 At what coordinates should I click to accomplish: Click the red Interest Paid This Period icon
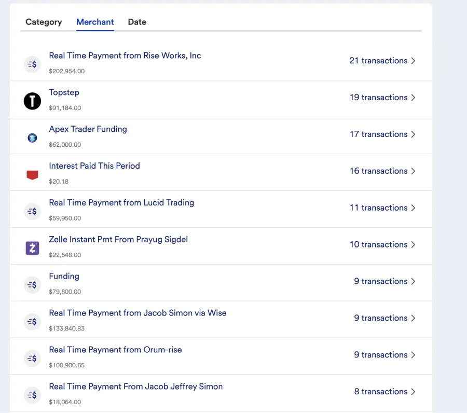32,175
